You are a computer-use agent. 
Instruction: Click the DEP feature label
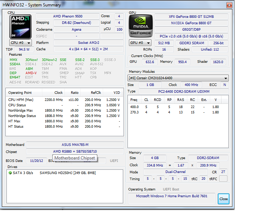[13, 73]
